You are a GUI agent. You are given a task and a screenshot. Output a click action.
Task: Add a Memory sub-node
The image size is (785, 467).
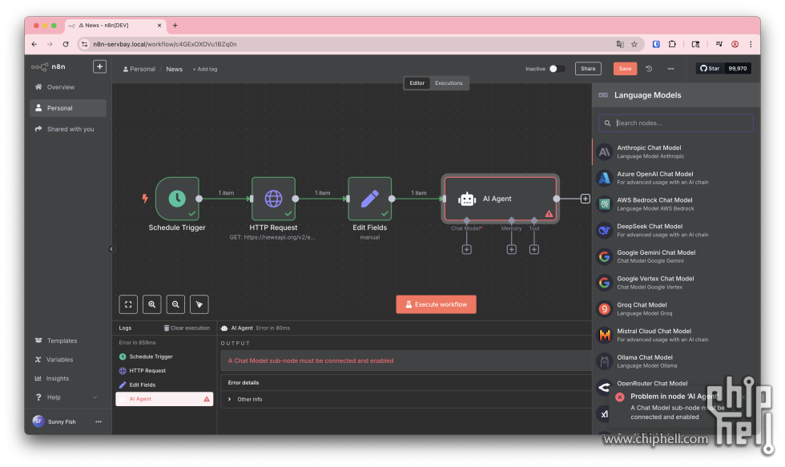point(511,249)
